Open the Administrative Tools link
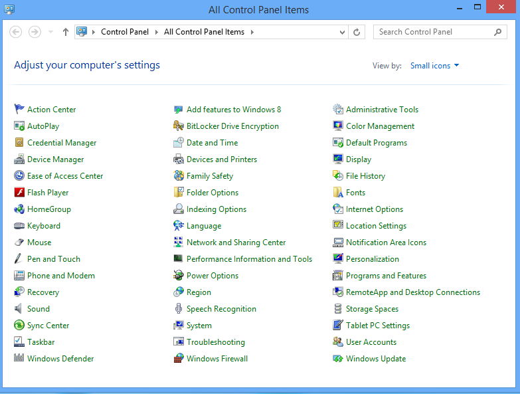Viewport: 520px width, 394px height. pos(382,110)
